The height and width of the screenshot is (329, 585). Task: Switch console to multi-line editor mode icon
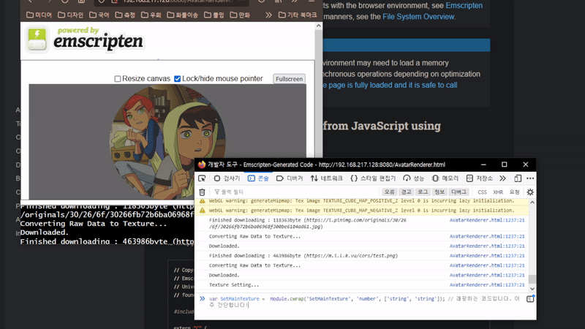[x=530, y=299]
